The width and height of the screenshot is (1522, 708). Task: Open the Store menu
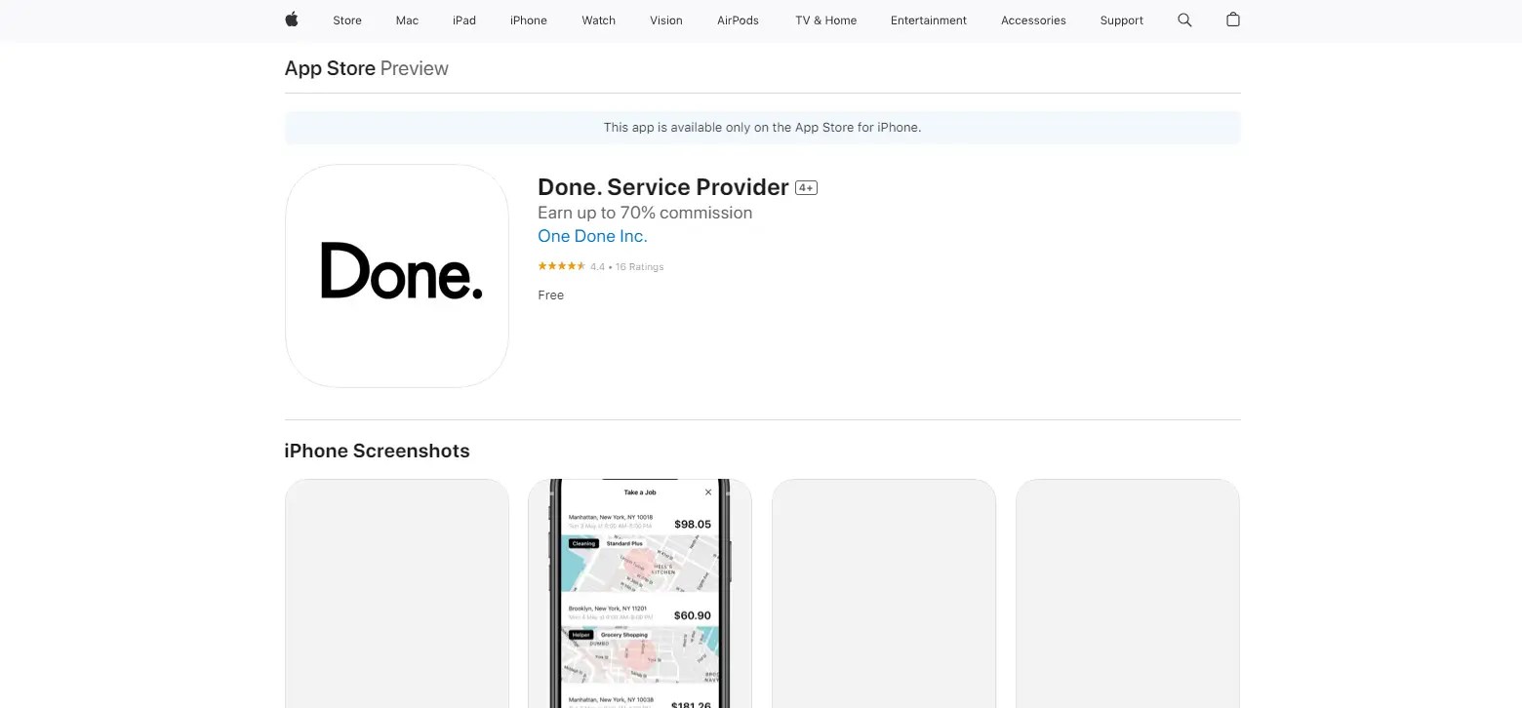tap(347, 20)
